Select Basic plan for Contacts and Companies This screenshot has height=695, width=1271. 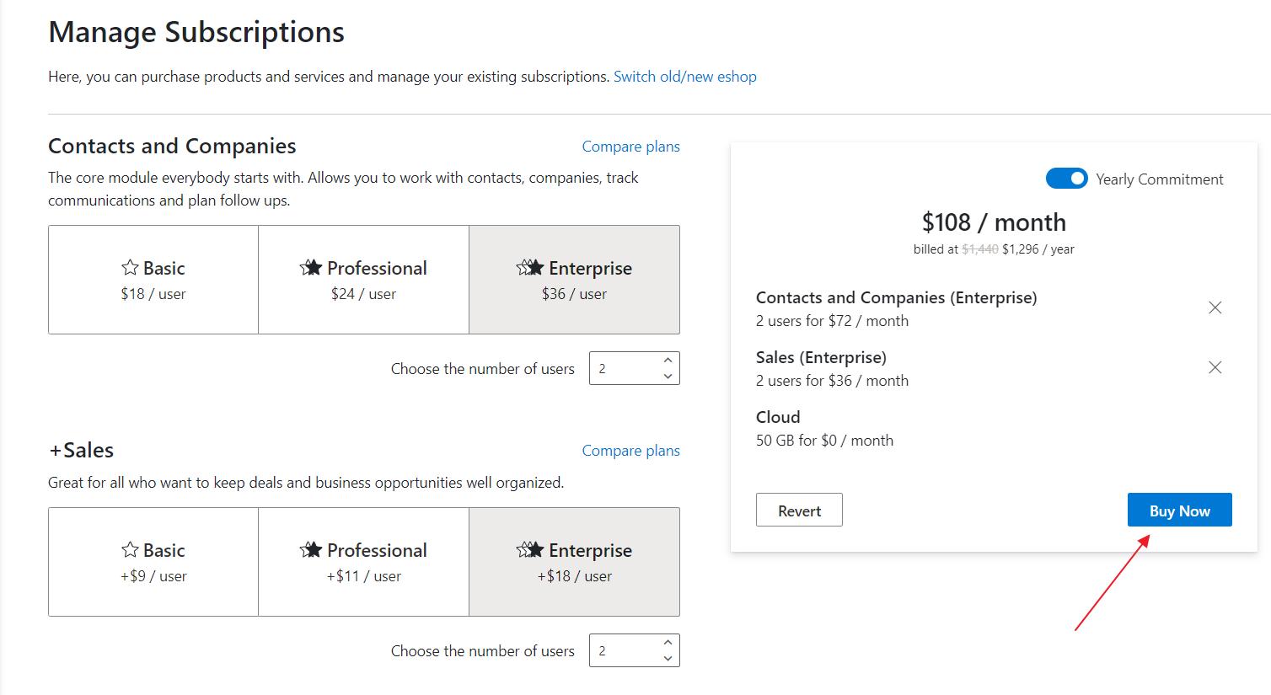[x=153, y=280]
